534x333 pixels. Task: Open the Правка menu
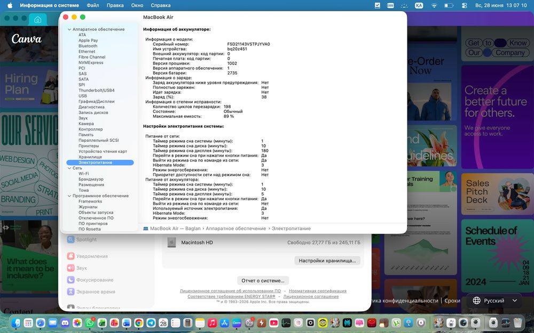[115, 5]
